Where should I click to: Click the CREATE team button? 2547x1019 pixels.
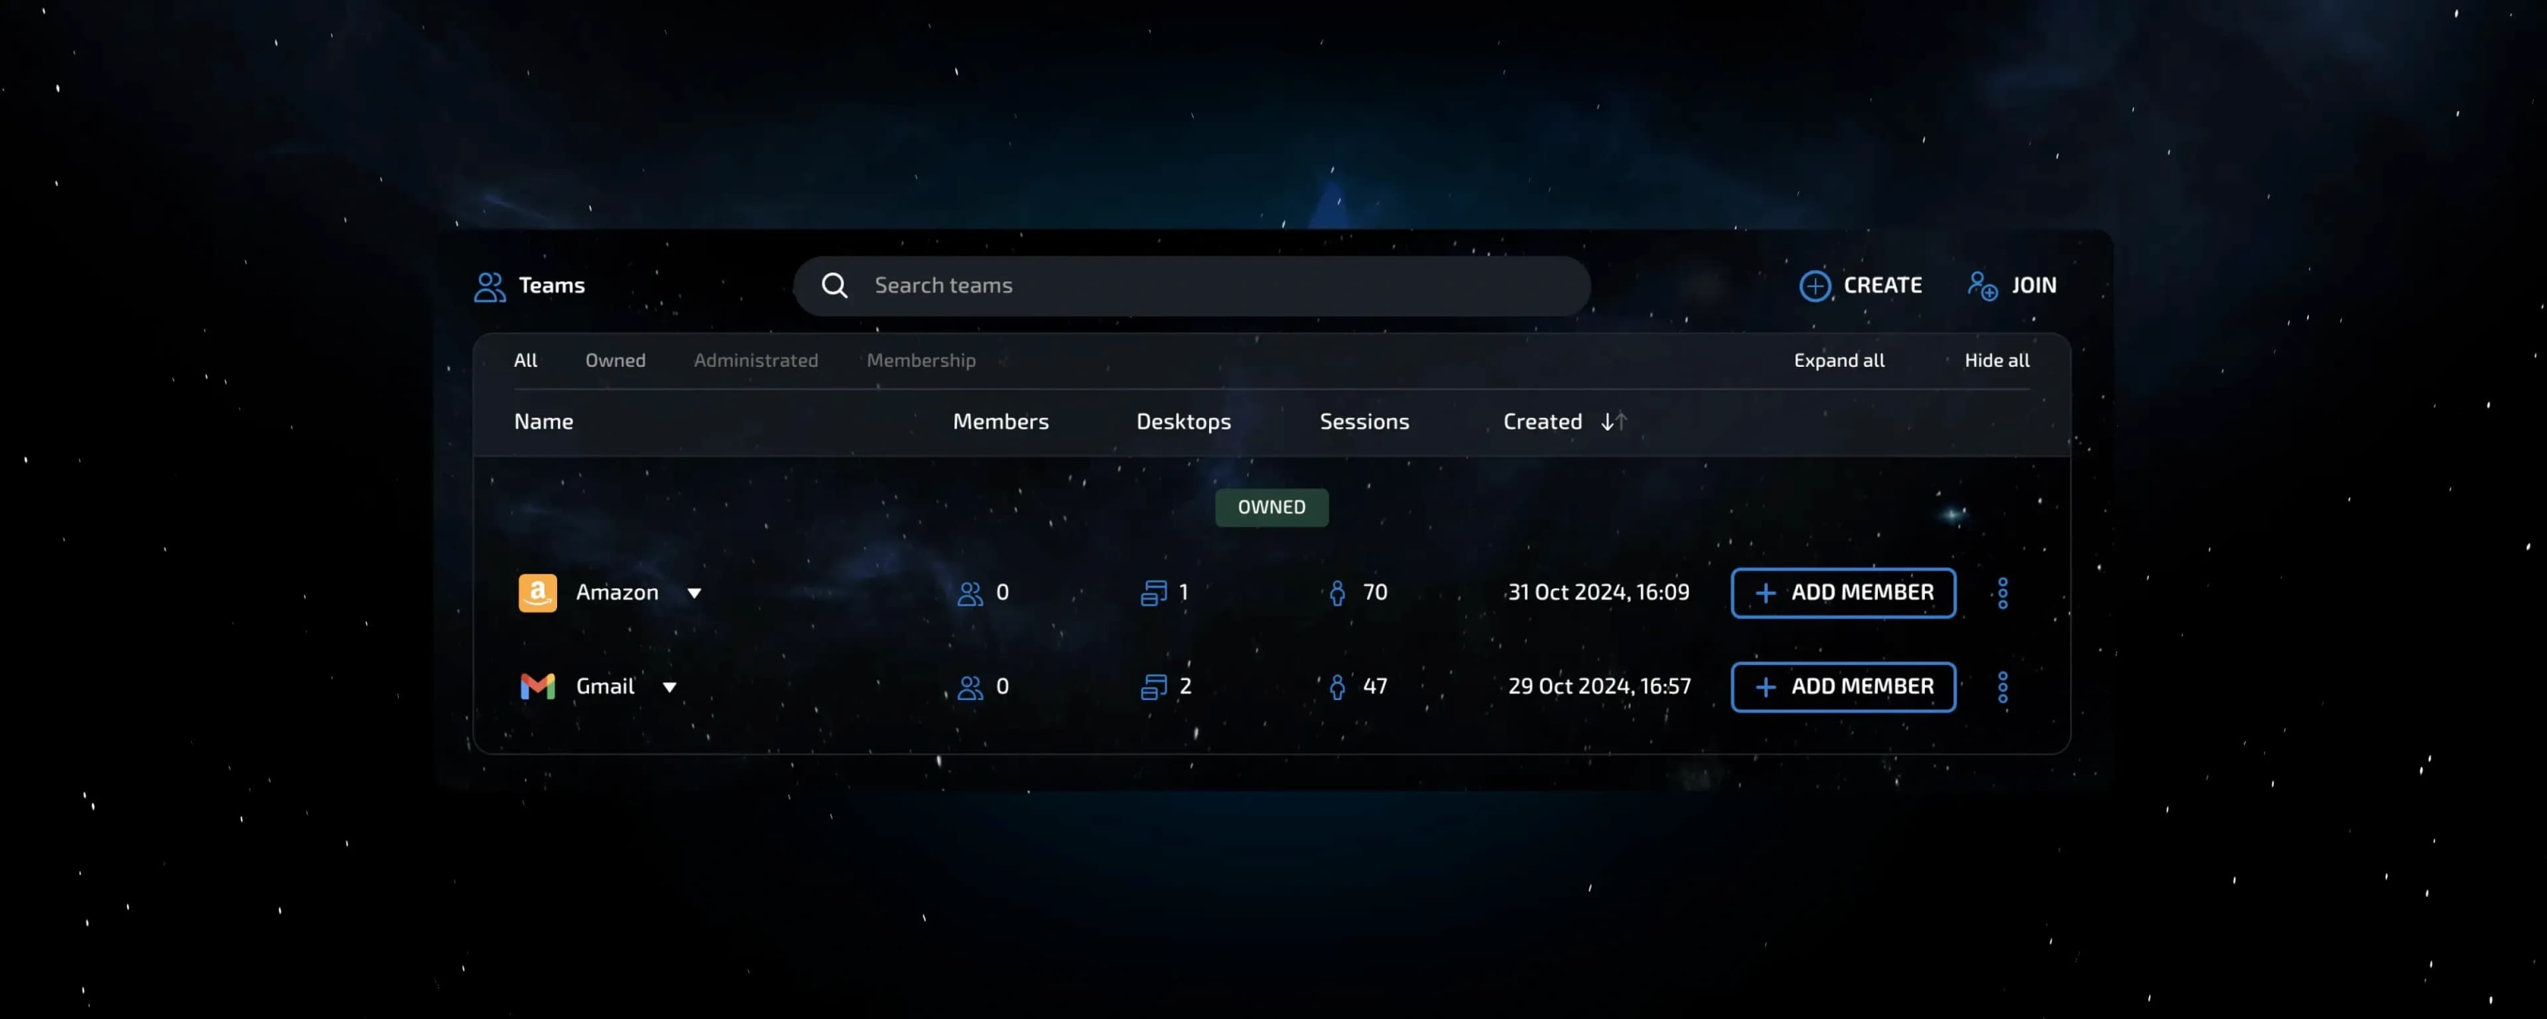1860,286
